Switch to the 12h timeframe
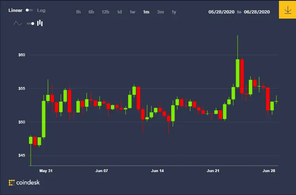 click(x=106, y=12)
